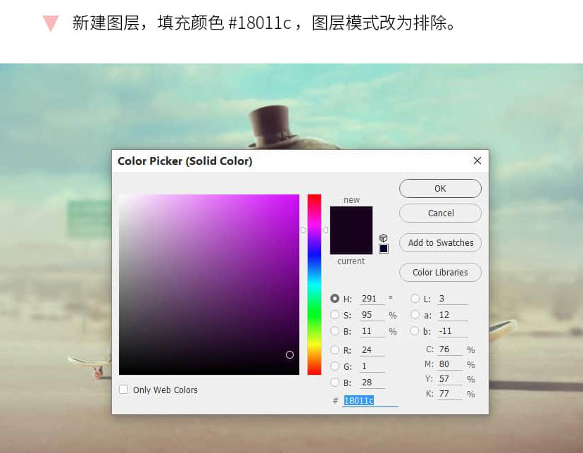583x453 pixels.
Task: Click the S field with value 95
Action: click(372, 315)
